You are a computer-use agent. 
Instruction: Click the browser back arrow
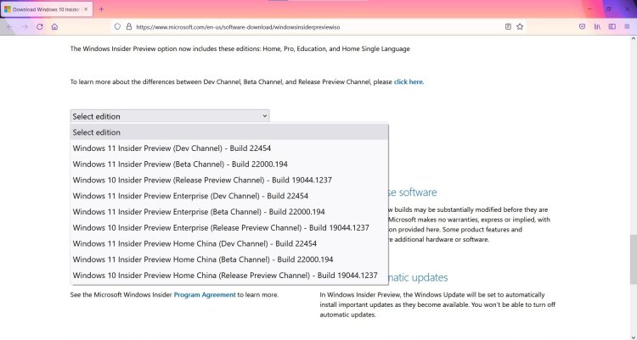pos(9,27)
